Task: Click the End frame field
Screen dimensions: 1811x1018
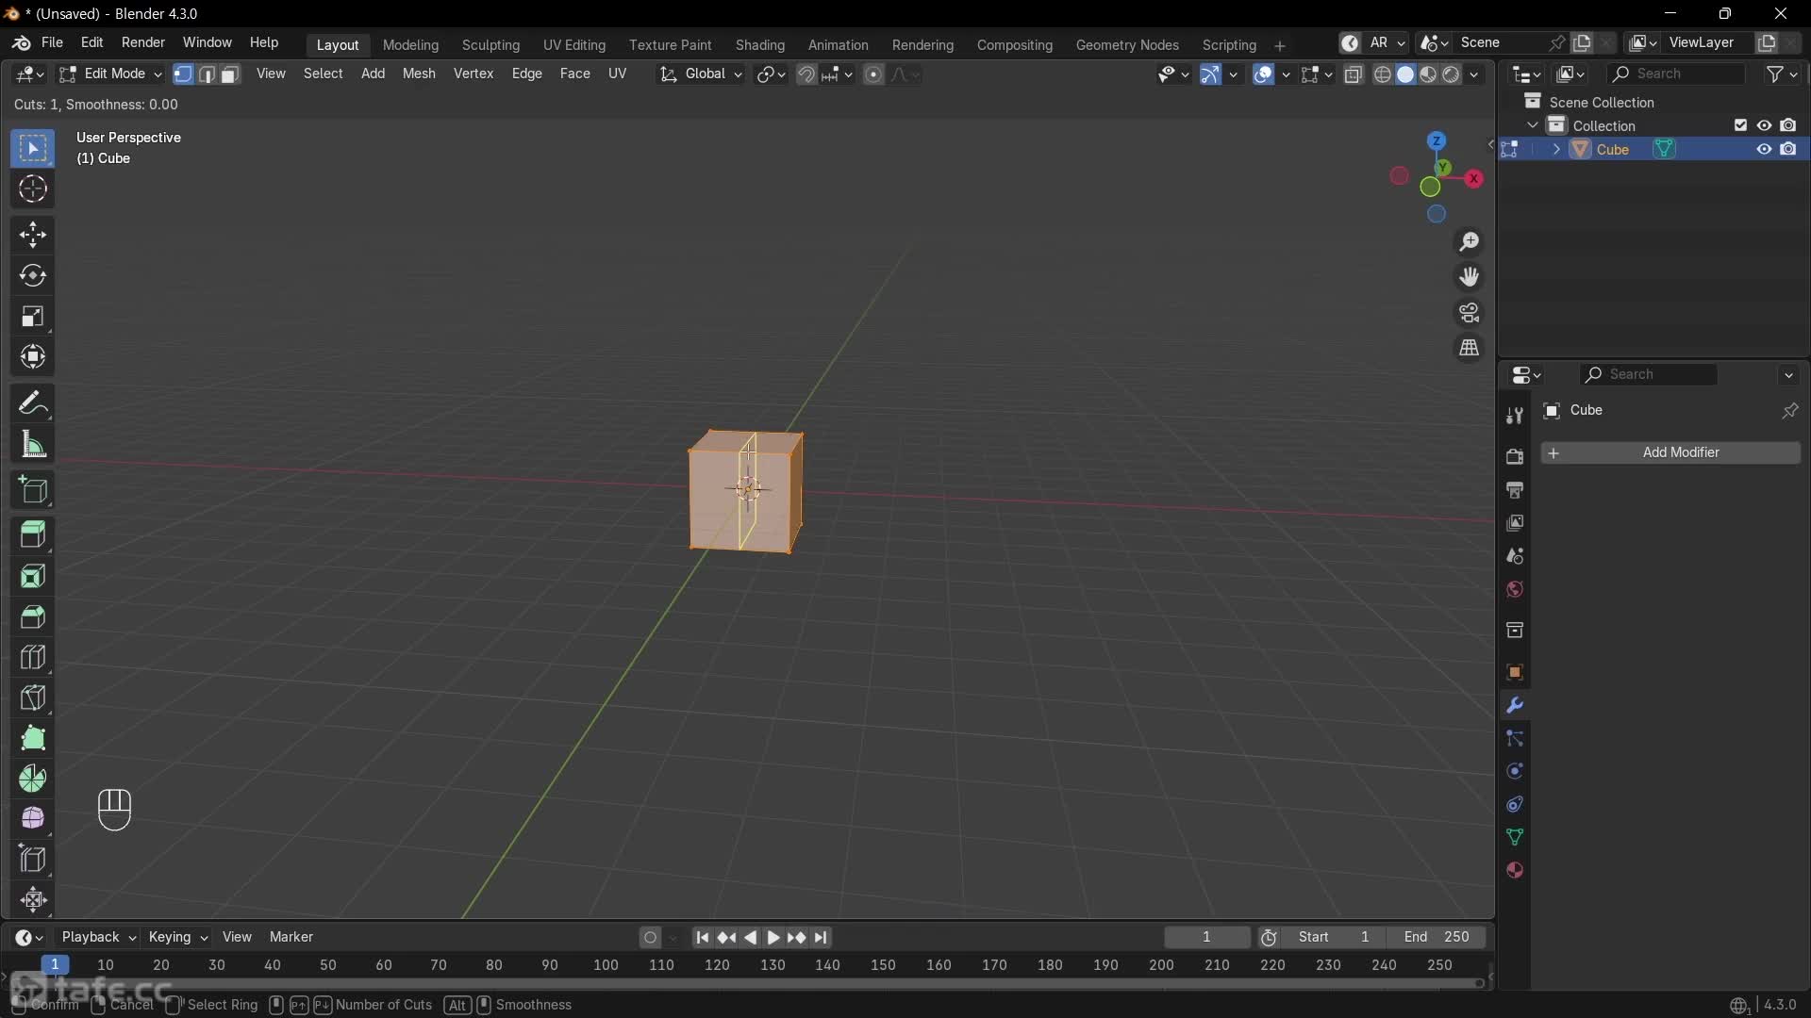Action: tap(1436, 937)
